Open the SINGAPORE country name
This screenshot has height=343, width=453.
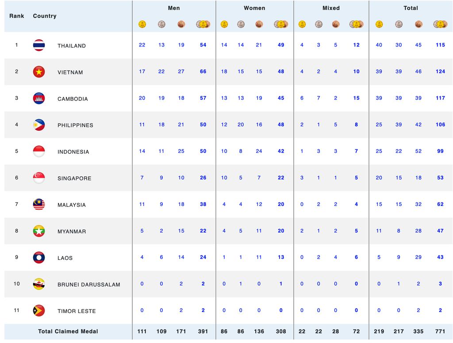pos(74,179)
